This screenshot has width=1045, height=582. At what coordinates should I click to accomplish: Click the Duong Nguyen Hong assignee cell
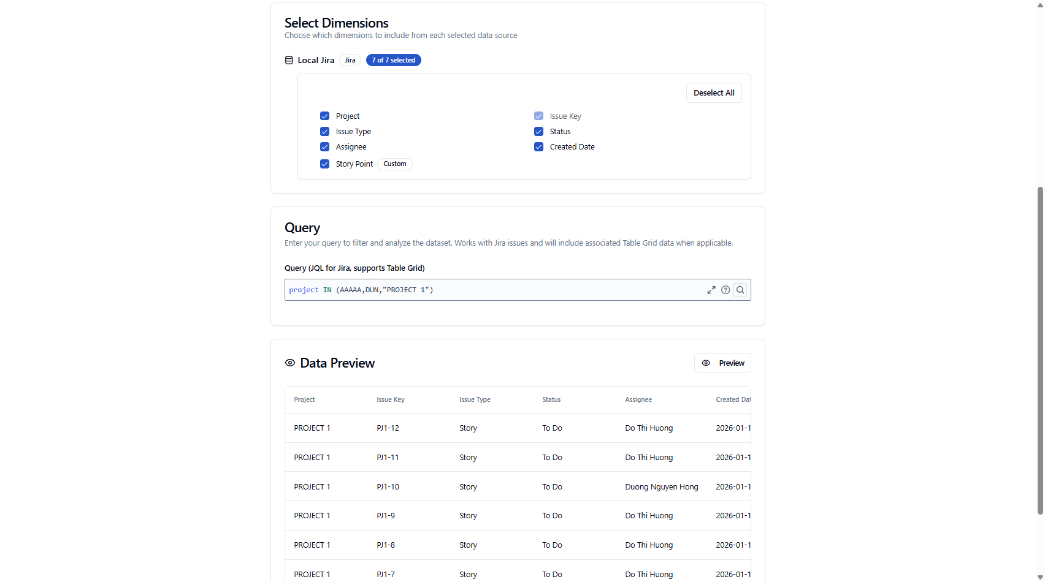click(662, 486)
